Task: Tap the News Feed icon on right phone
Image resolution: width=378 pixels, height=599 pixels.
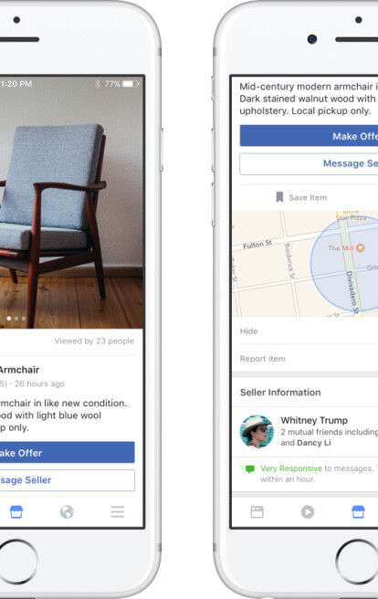Action: (257, 511)
